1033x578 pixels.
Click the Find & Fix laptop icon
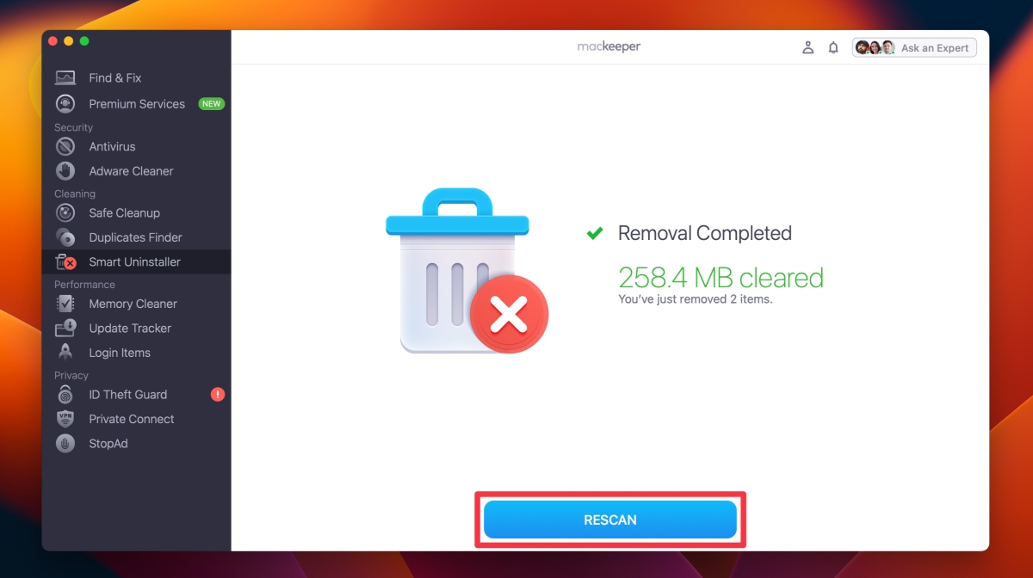click(x=65, y=78)
